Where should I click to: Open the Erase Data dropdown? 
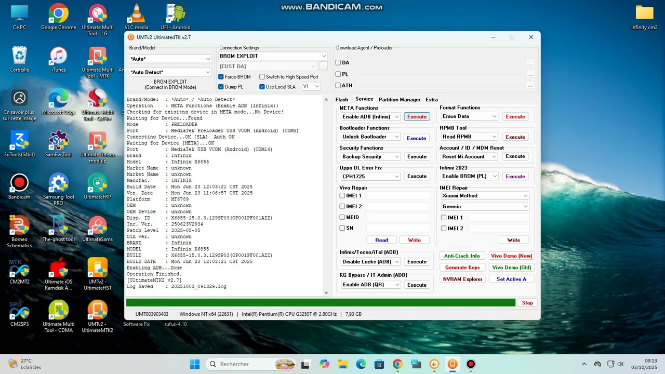click(470, 116)
